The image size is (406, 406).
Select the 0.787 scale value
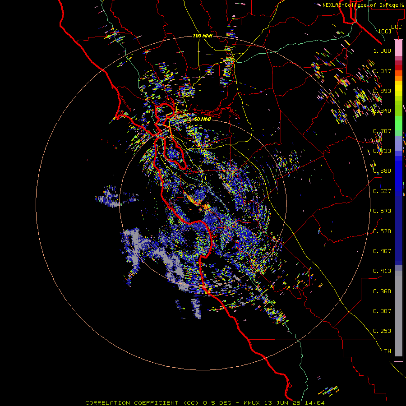click(382, 131)
